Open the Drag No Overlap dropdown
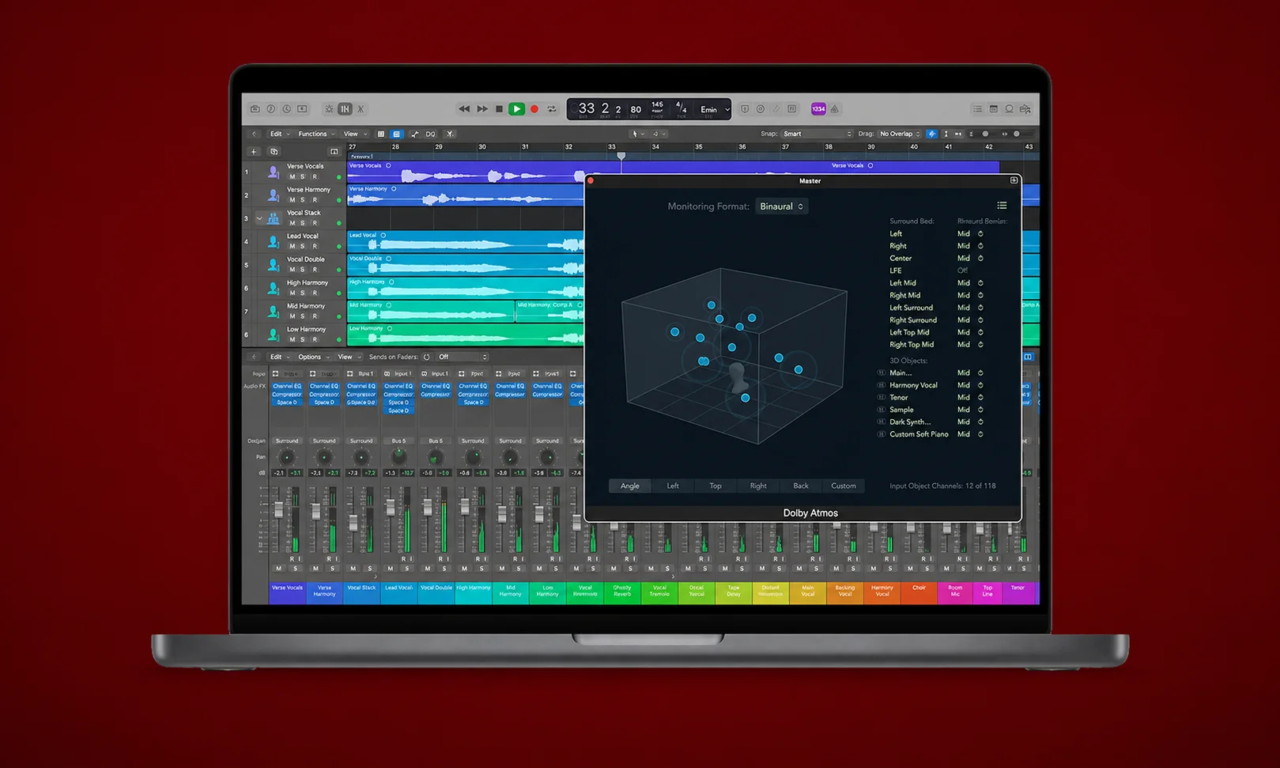This screenshot has height=768, width=1280. [x=900, y=134]
